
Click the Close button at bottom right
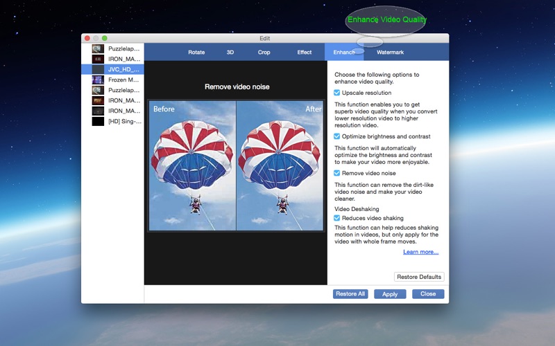[428, 294]
